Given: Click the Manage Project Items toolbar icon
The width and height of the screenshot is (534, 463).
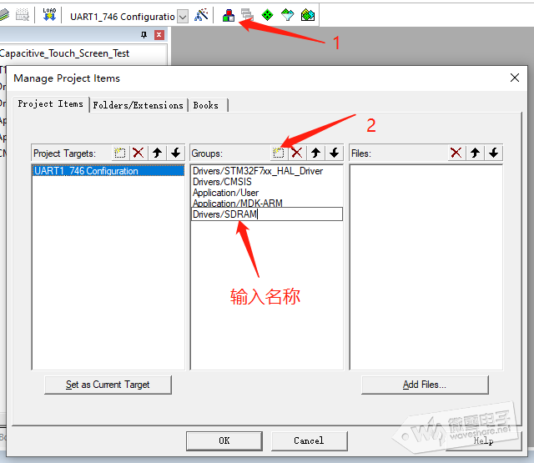Looking at the screenshot, I should (x=228, y=15).
